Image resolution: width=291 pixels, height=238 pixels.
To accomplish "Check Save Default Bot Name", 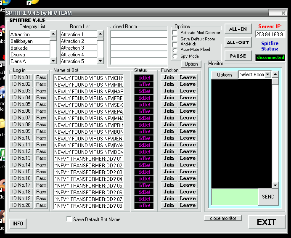I will coord(69,219).
